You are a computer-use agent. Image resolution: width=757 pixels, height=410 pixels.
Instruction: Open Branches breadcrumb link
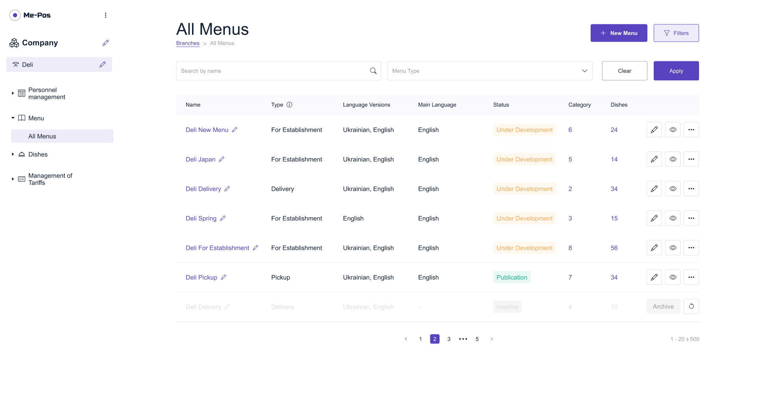[188, 43]
